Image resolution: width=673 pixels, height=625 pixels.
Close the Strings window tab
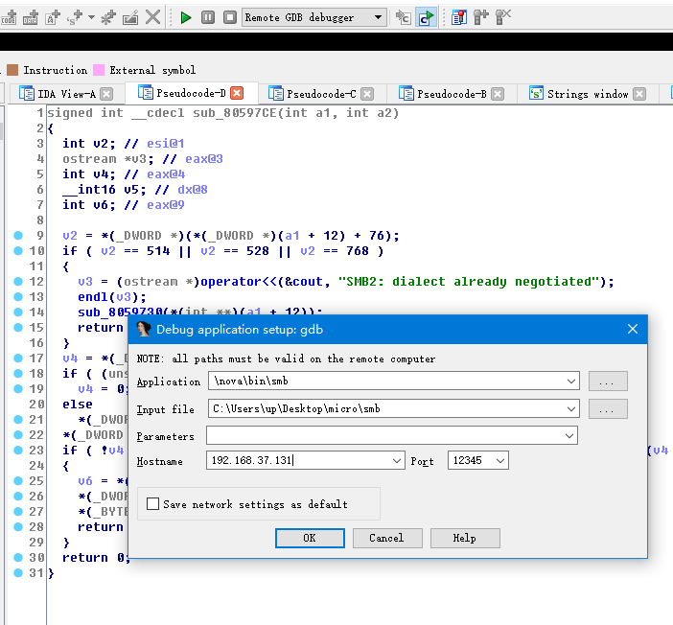[639, 94]
